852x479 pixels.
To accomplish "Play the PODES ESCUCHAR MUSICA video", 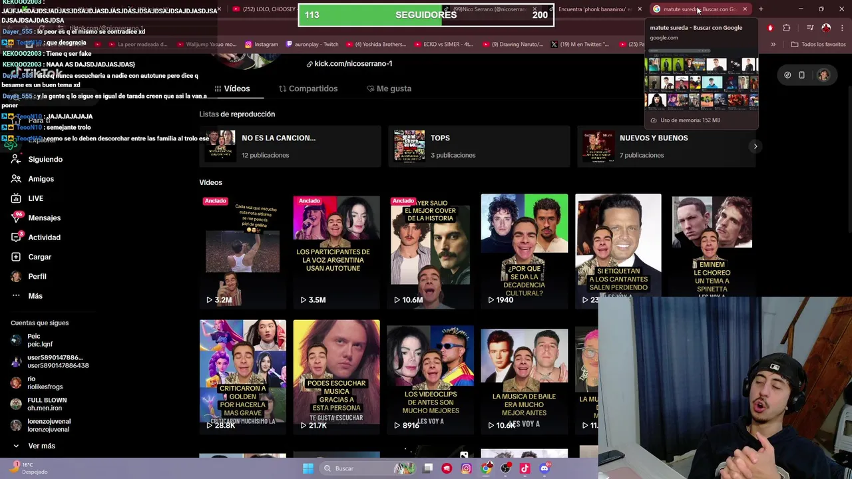I will coord(336,377).
